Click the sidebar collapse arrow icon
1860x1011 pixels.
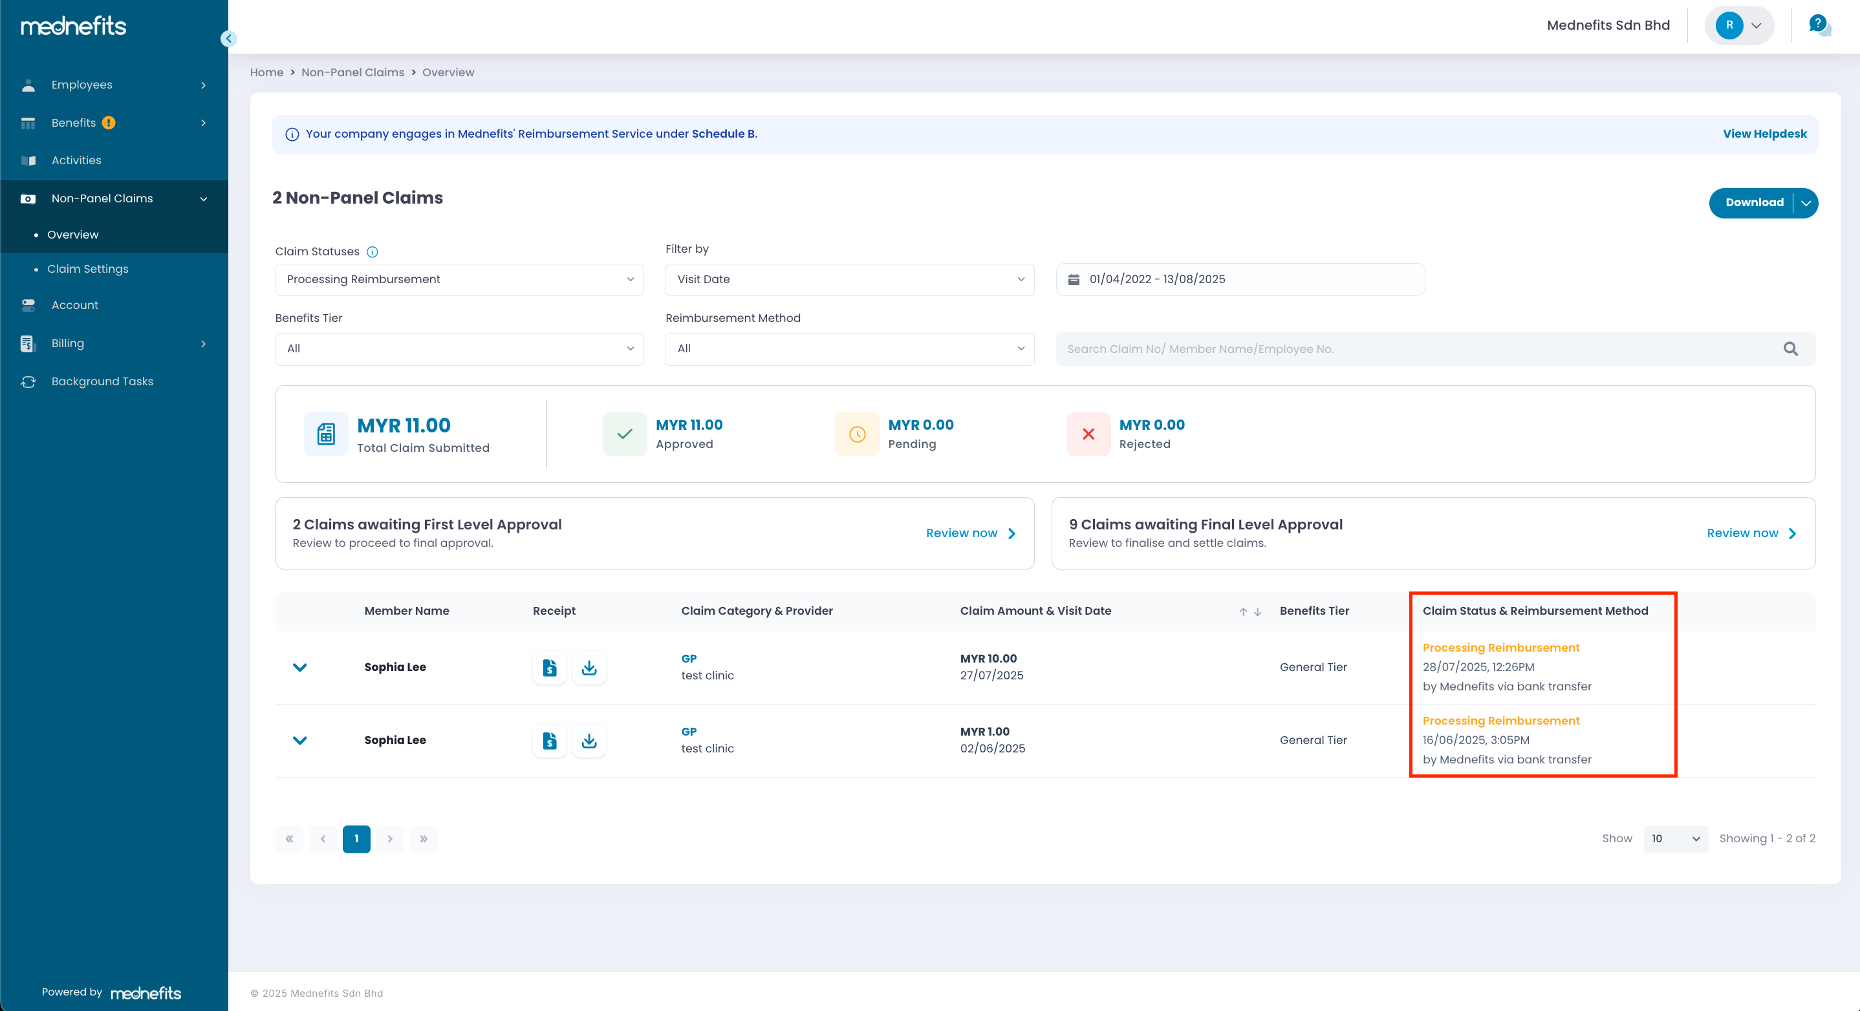[229, 39]
